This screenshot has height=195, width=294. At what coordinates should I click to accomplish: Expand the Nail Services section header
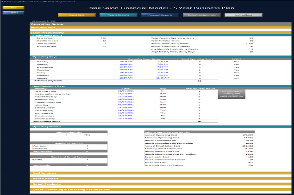[x=161, y=173]
